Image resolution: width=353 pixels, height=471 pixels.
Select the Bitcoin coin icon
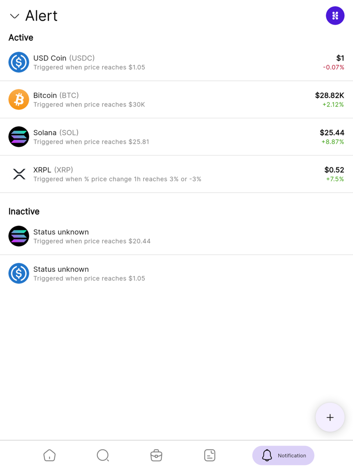(x=19, y=100)
